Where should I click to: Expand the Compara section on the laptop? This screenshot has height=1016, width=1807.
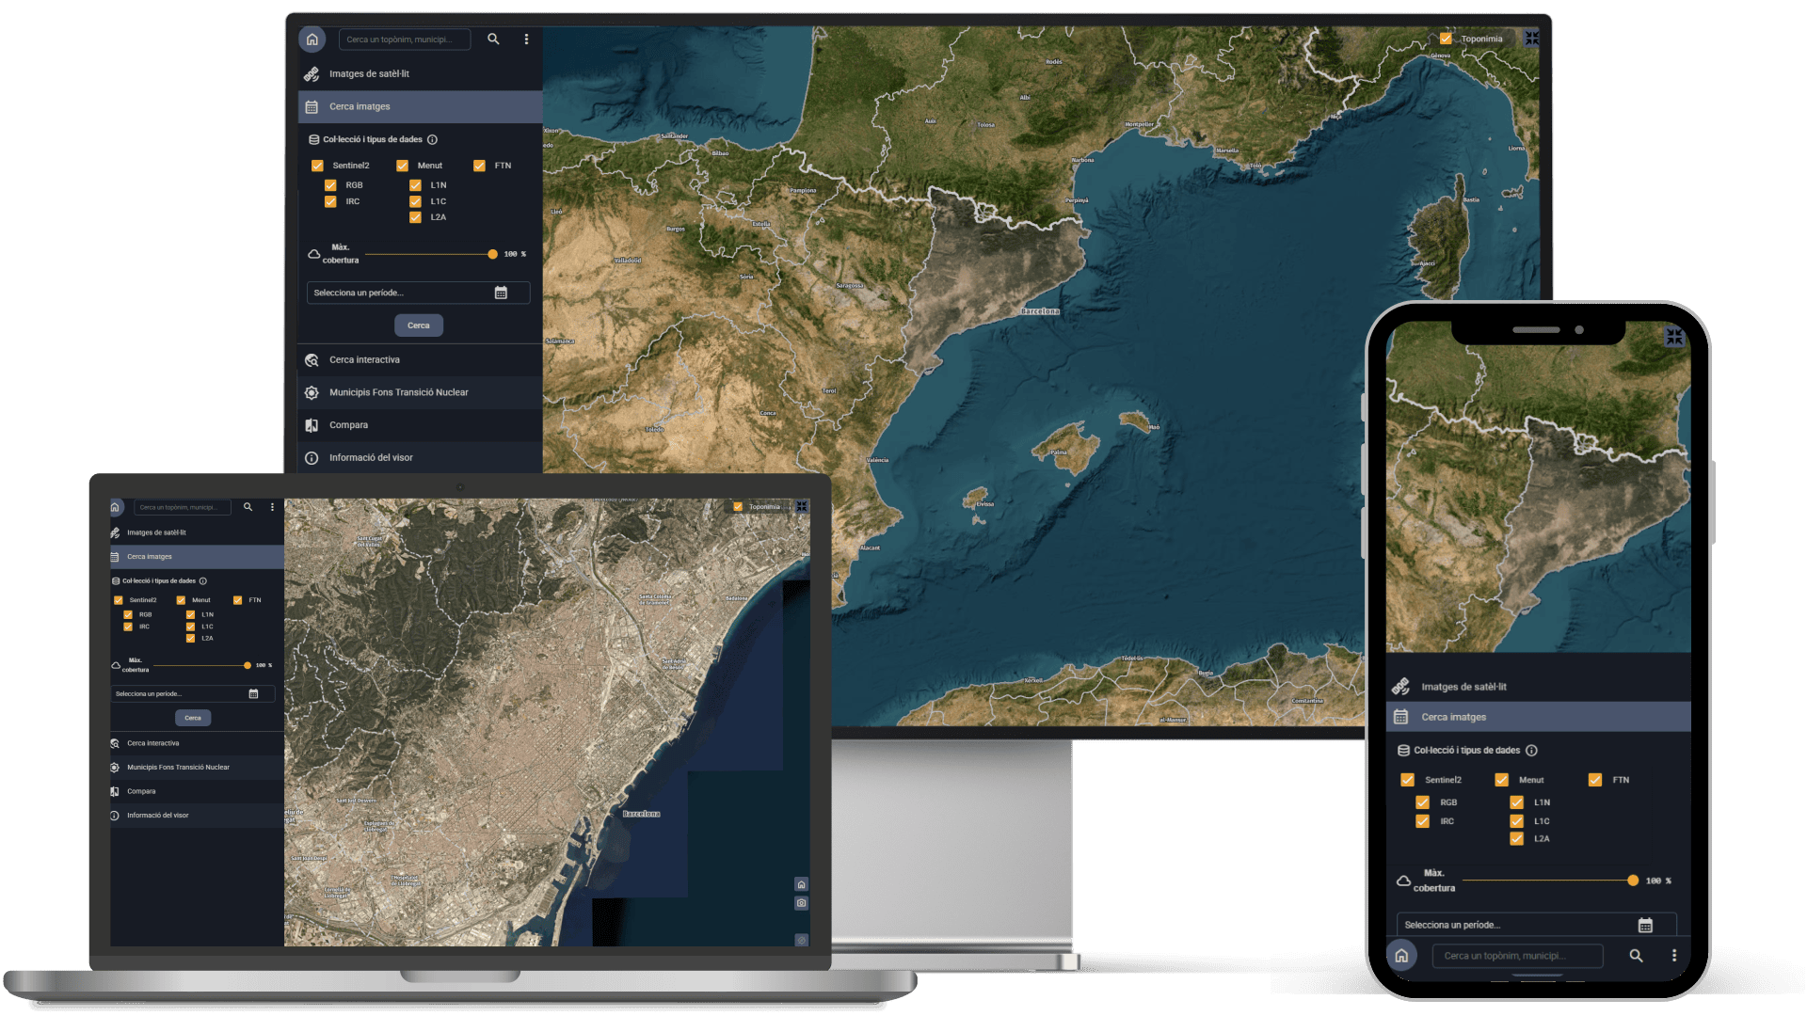coord(141,791)
